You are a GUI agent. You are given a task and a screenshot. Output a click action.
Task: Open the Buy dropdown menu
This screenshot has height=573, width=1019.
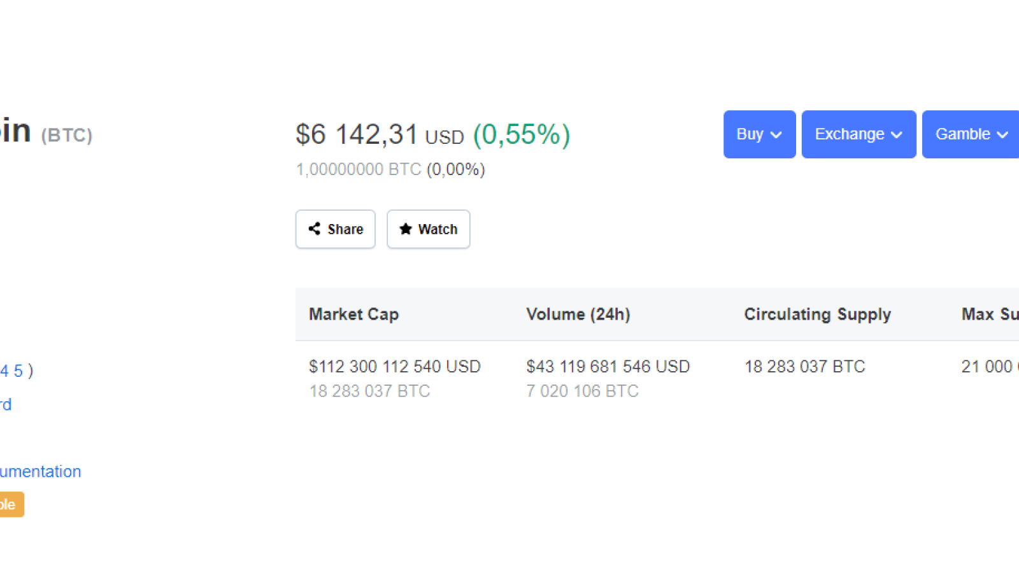tap(759, 134)
